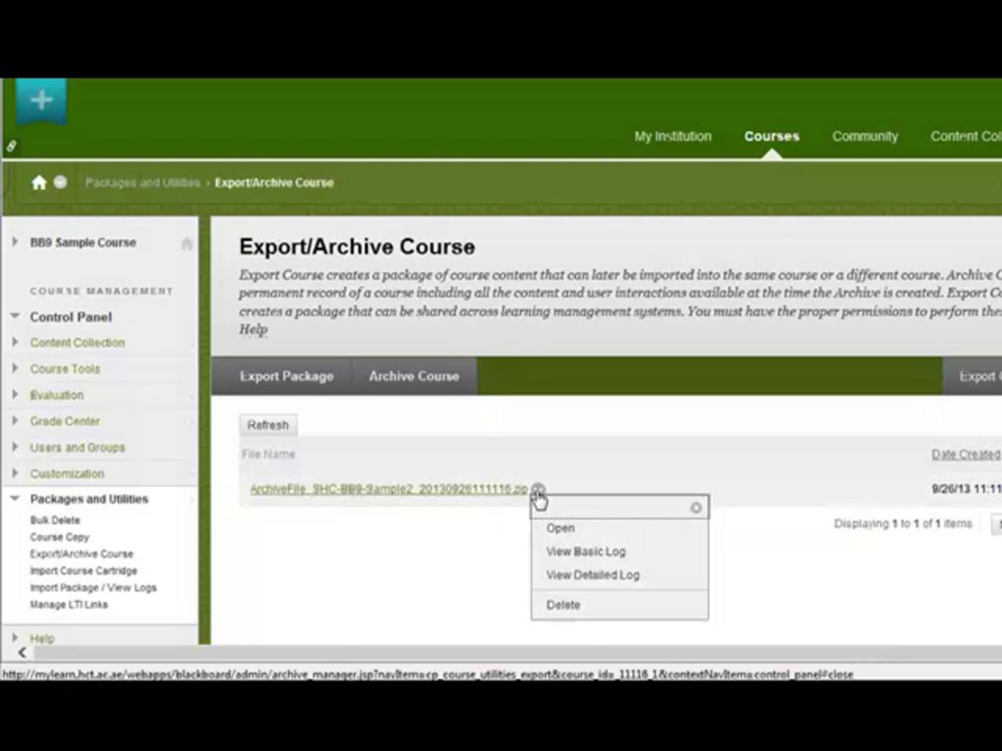Click the Customization sidebar link
The width and height of the screenshot is (1002, 751).
click(67, 474)
